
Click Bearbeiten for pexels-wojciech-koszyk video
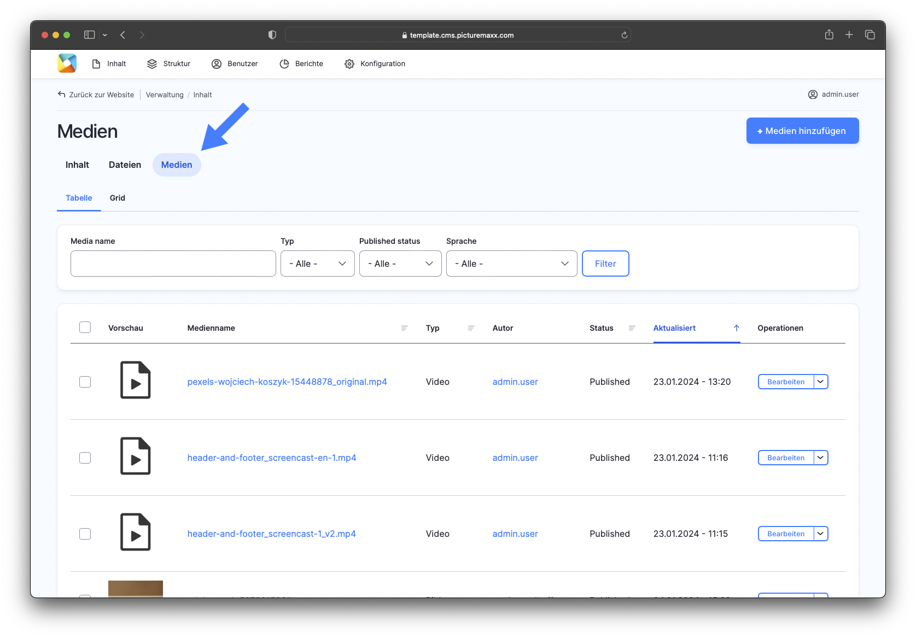pyautogui.click(x=786, y=382)
